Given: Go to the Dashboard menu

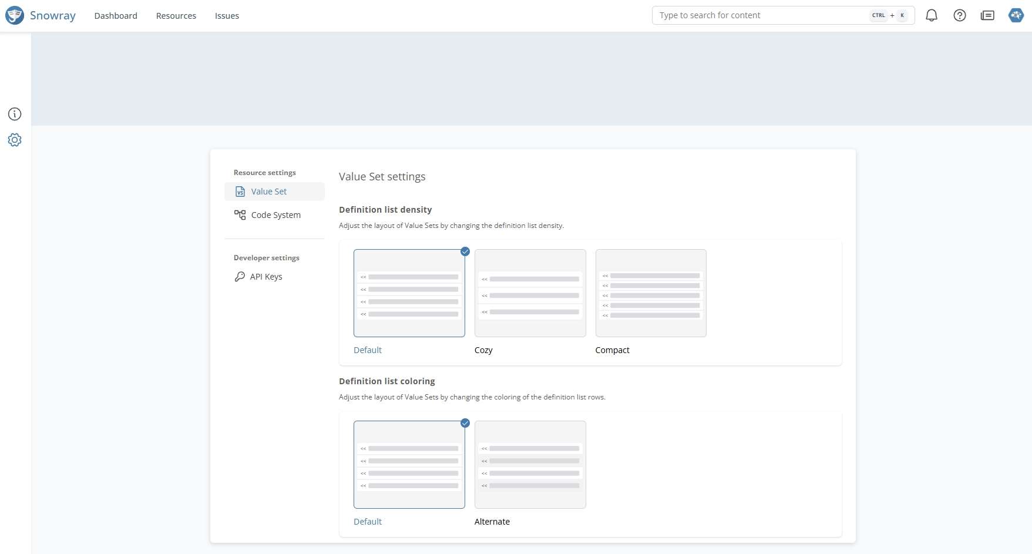Looking at the screenshot, I should click(116, 16).
